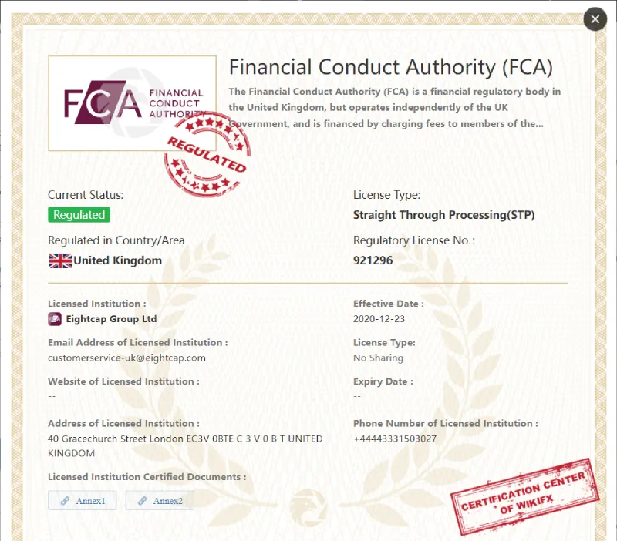Click the regulatory license number 921296
Screen dimensions: 617x541
(373, 260)
